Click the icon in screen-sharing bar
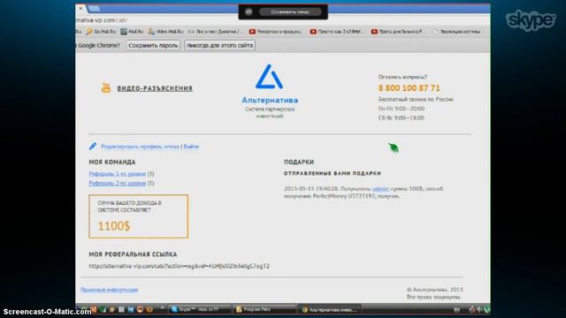The image size is (566, 318). coord(249,11)
